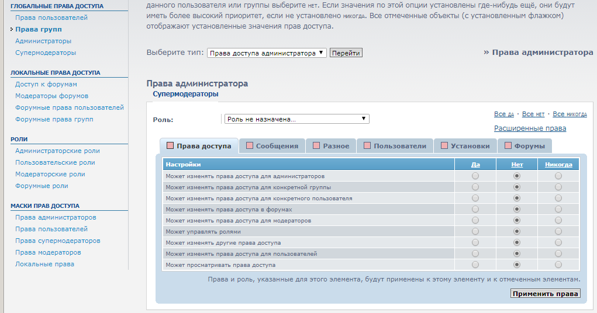Open the Расширенные права link

click(x=530, y=128)
